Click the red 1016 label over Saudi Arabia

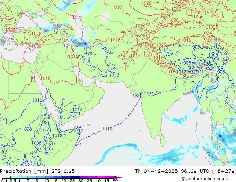point(45,78)
